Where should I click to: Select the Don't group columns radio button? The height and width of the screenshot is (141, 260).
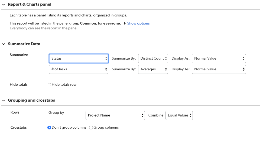[x=49, y=128]
